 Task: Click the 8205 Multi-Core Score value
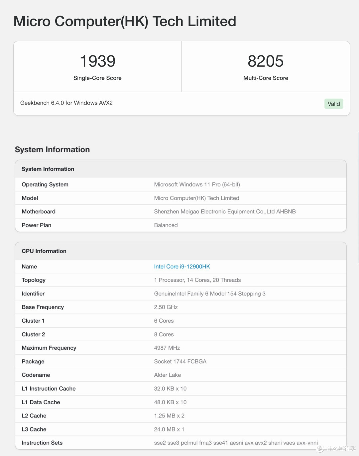pyautogui.click(x=266, y=61)
